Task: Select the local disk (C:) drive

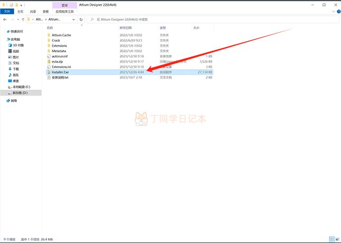Action: 19,87
